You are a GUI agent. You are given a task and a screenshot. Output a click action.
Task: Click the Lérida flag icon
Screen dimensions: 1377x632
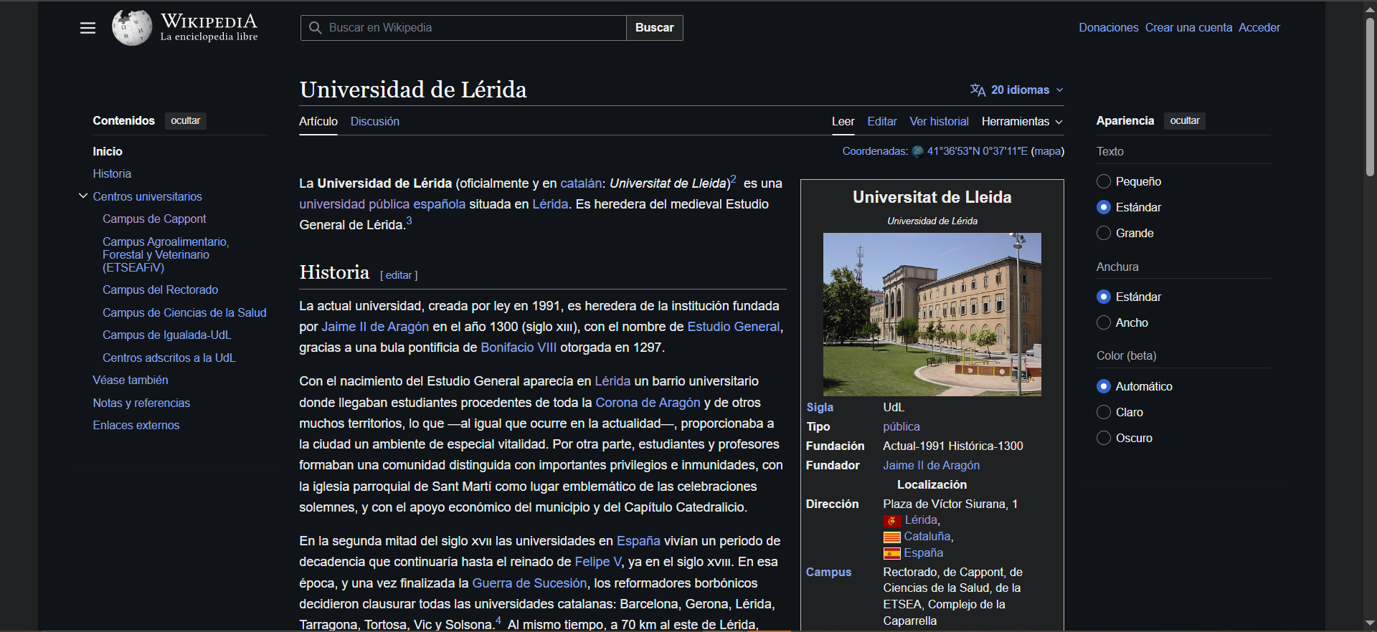(892, 521)
